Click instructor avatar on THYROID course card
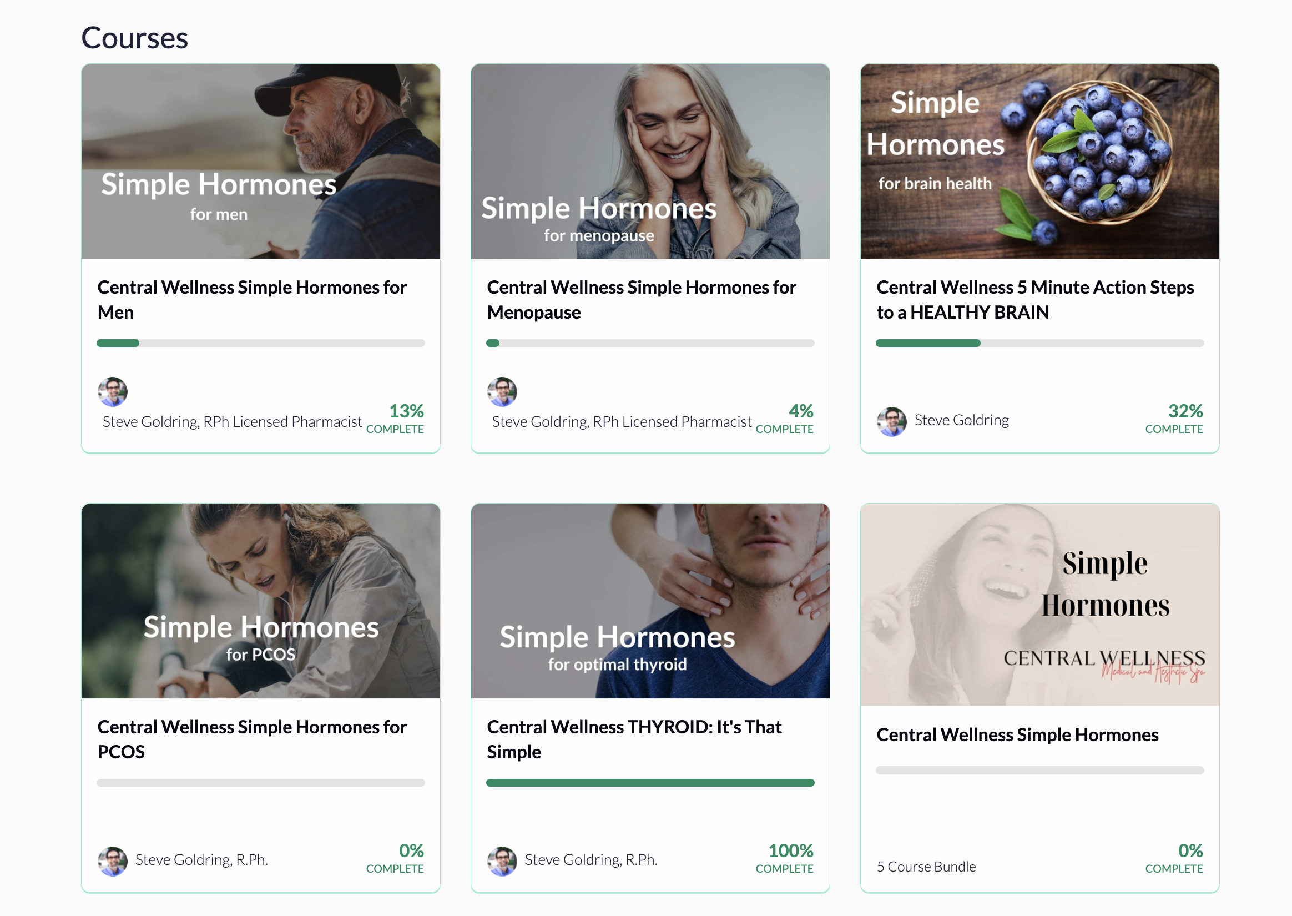The width and height of the screenshot is (1292, 916). click(x=502, y=860)
